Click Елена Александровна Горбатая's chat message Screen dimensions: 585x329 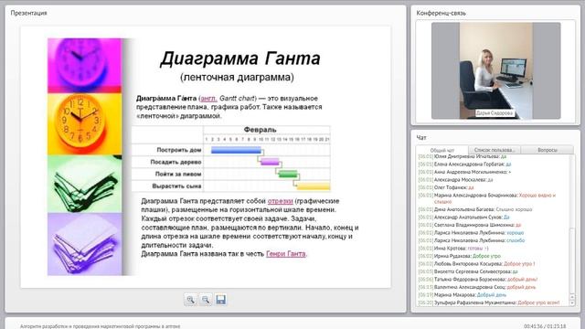464,164
